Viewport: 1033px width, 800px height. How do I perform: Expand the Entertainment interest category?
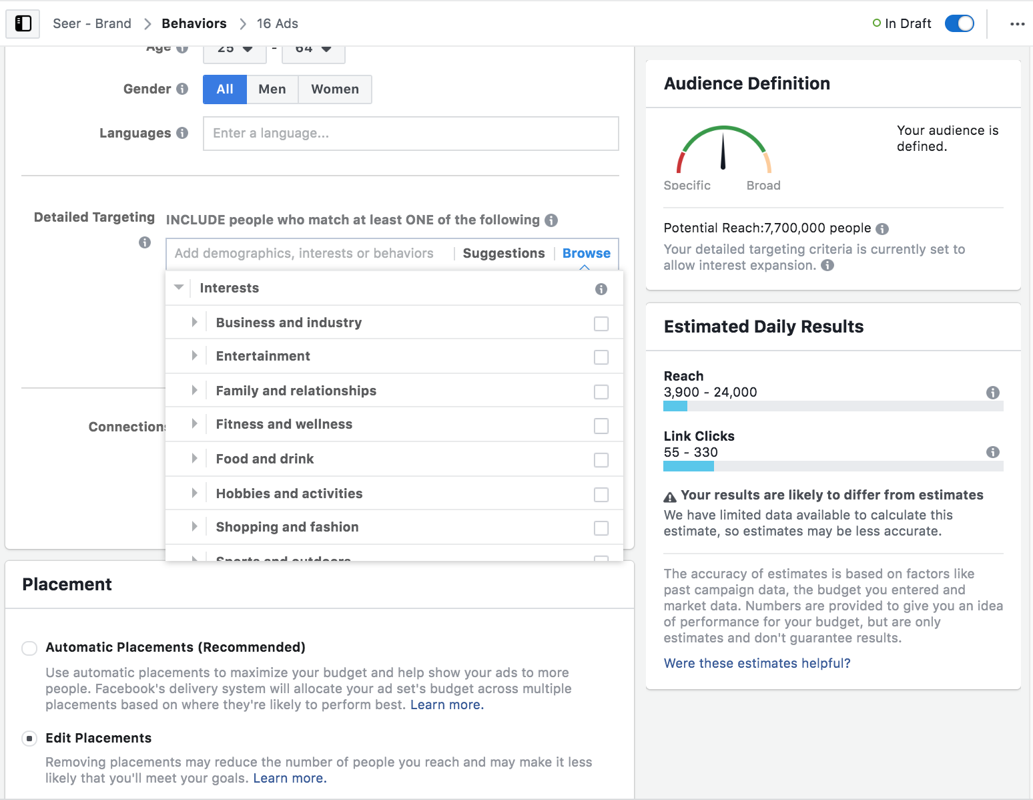194,356
